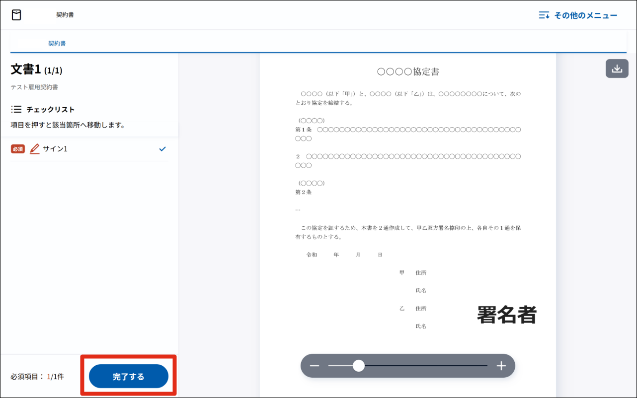Click the 必須項目 1/1件 counter
637x398 pixels.
click(37, 377)
